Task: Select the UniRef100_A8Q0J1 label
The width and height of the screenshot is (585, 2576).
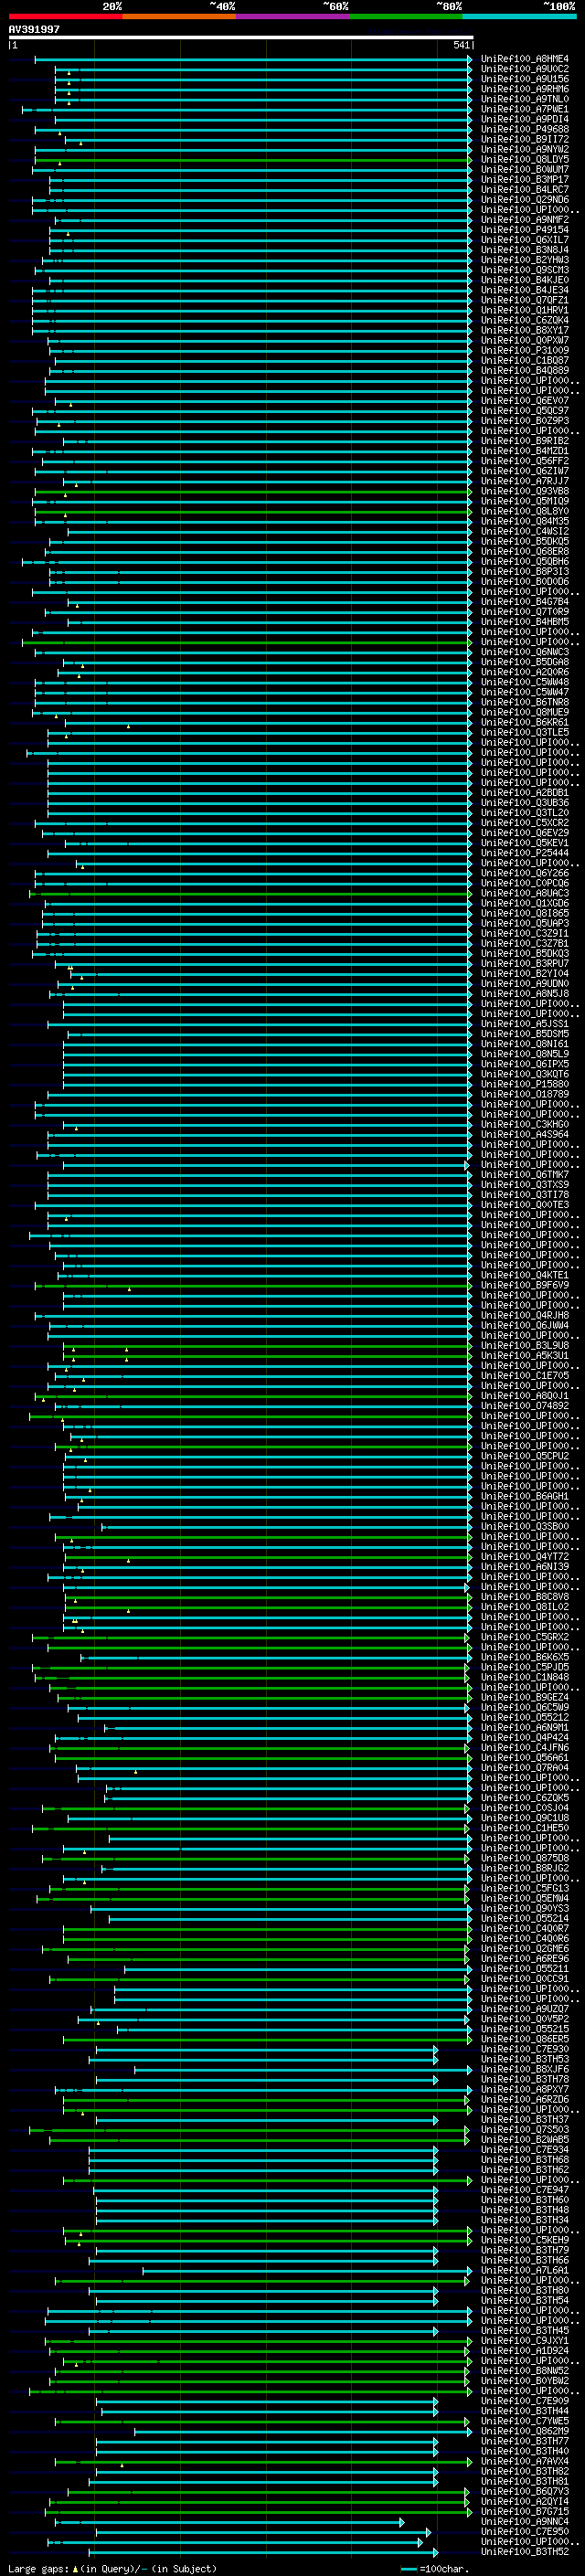Action: (525, 1395)
